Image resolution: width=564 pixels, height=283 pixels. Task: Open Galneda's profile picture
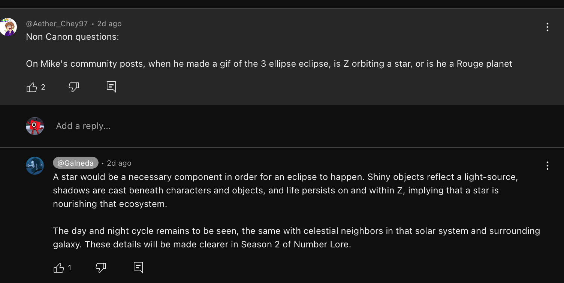[35, 166]
